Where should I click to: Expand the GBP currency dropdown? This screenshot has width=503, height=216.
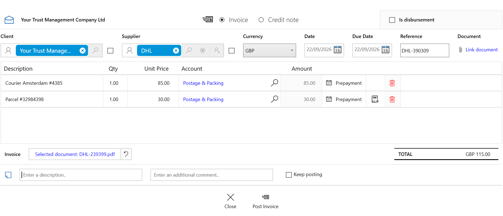pyautogui.click(x=269, y=51)
